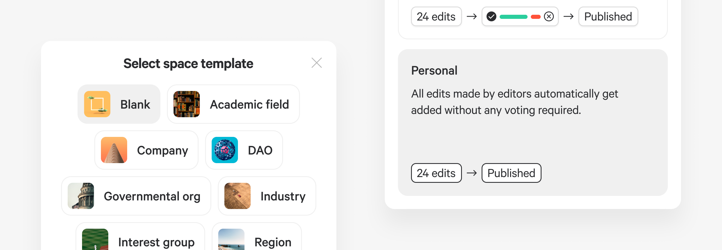Click the black checkmark approve icon
722x250 pixels.
point(491,16)
